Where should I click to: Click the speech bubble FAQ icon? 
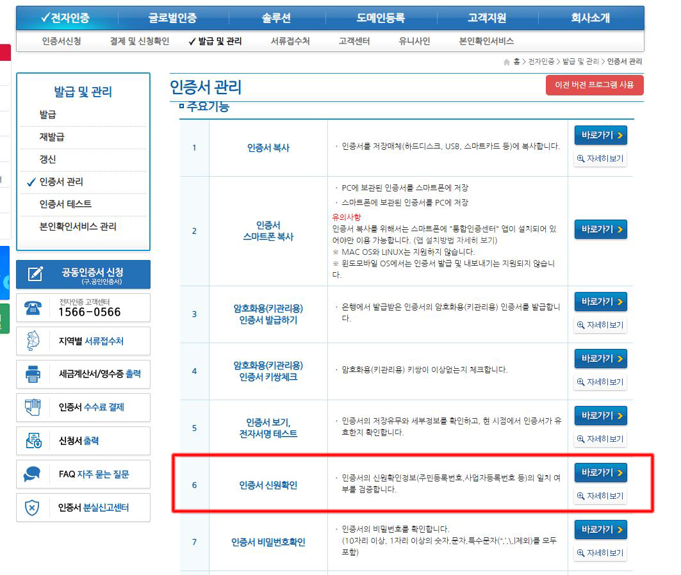(33, 474)
